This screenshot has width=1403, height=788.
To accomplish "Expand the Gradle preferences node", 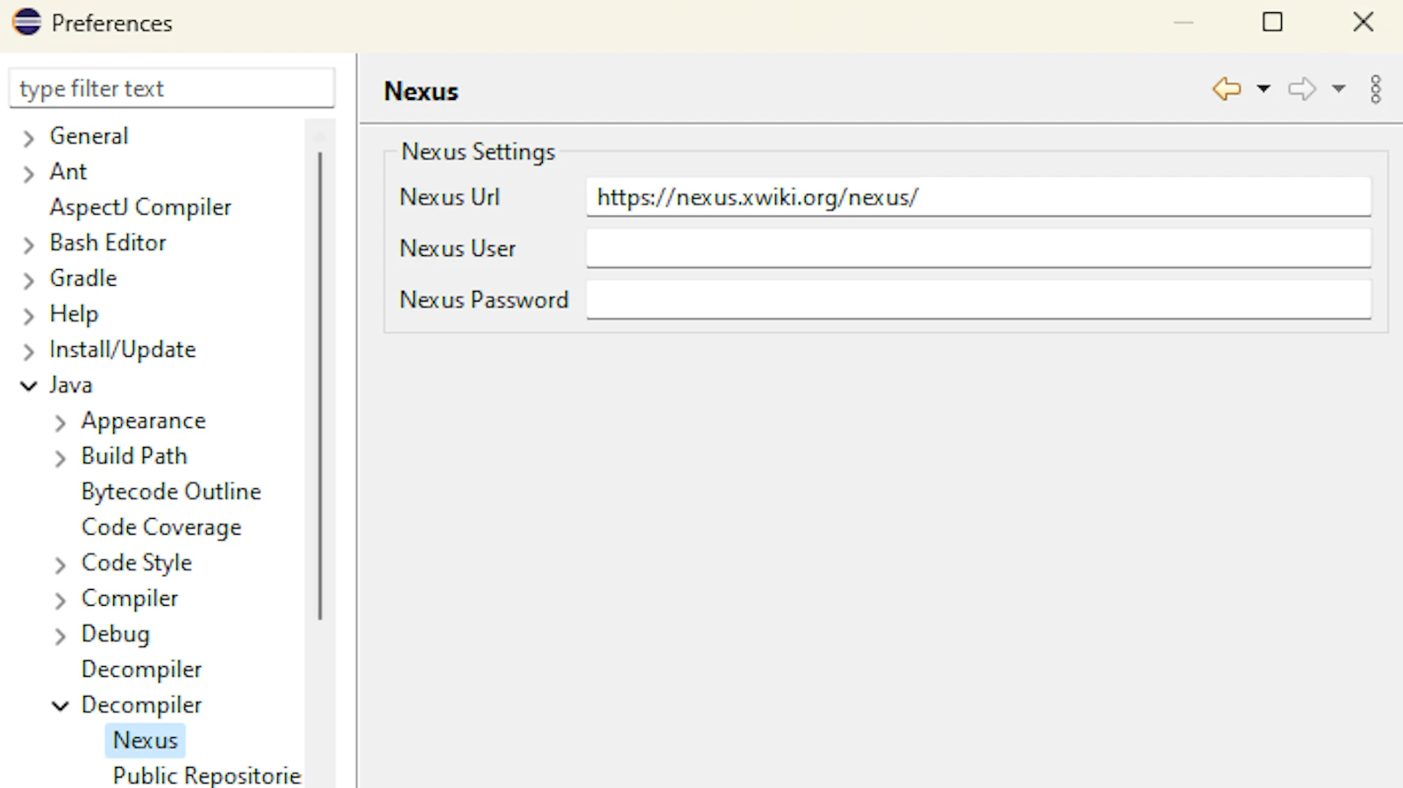I will tap(29, 280).
